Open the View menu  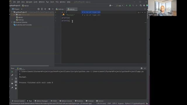click(x=23, y=2)
